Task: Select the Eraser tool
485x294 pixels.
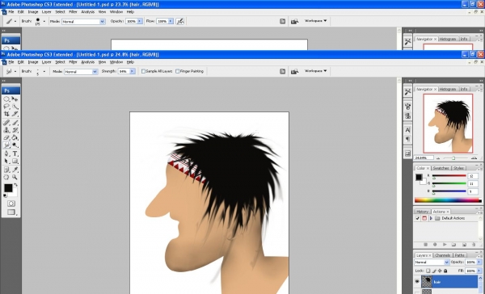Action: [6, 137]
